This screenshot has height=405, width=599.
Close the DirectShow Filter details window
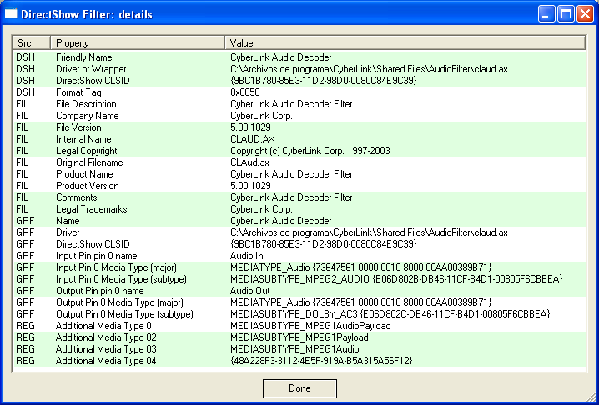pos(585,14)
